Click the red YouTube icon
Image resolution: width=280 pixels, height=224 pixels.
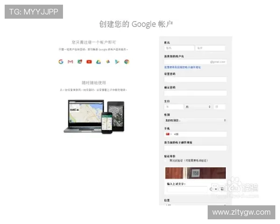89,62
